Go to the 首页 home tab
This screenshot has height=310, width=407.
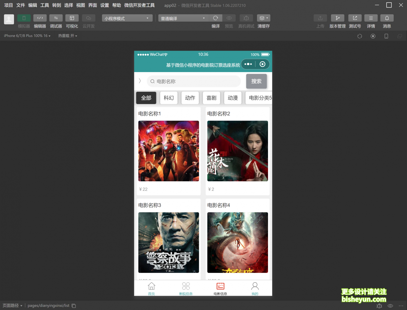pos(151,289)
